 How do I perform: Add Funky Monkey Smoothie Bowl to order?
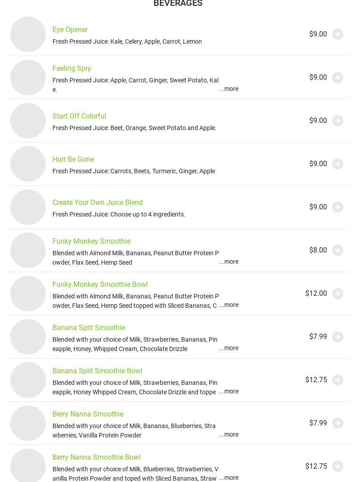click(338, 294)
